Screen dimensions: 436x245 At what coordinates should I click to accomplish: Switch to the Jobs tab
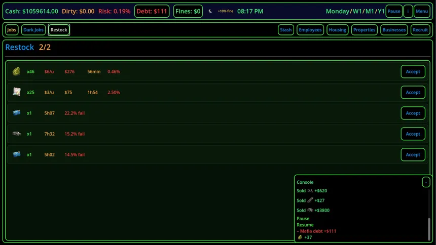click(x=12, y=30)
